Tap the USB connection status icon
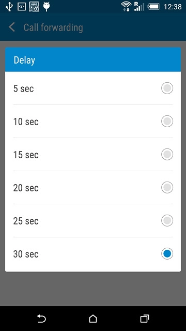 pos(9,7)
